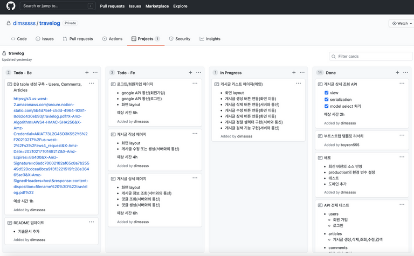Open menu on README 업데이트 card

point(91,222)
